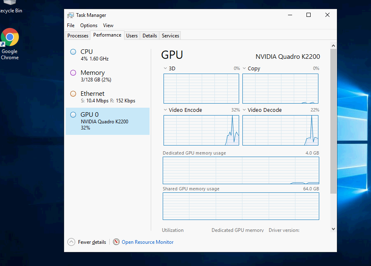Click the Dedicated GPU memory usage graph
This screenshot has width=371, height=266.
241,170
